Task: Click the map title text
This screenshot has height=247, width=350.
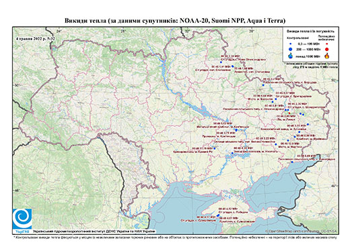Action: (x=175, y=21)
